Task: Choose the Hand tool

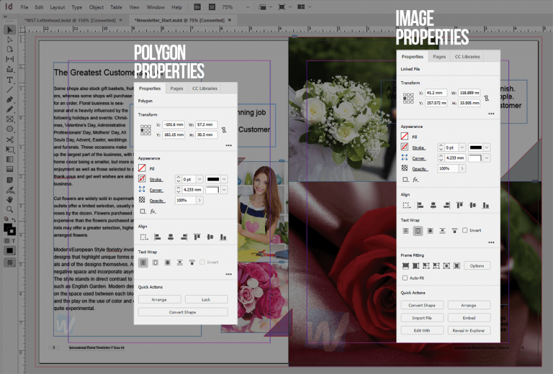Action: [x=10, y=200]
